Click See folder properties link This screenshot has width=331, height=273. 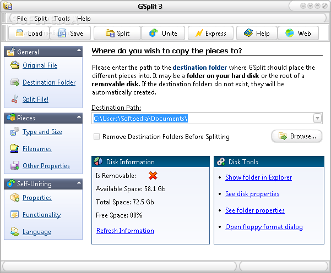[x=255, y=210]
